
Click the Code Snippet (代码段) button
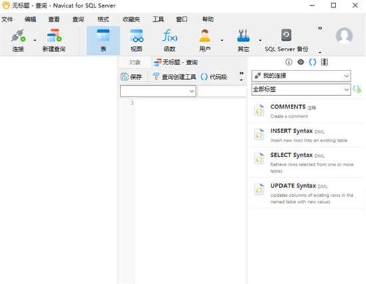214,76
